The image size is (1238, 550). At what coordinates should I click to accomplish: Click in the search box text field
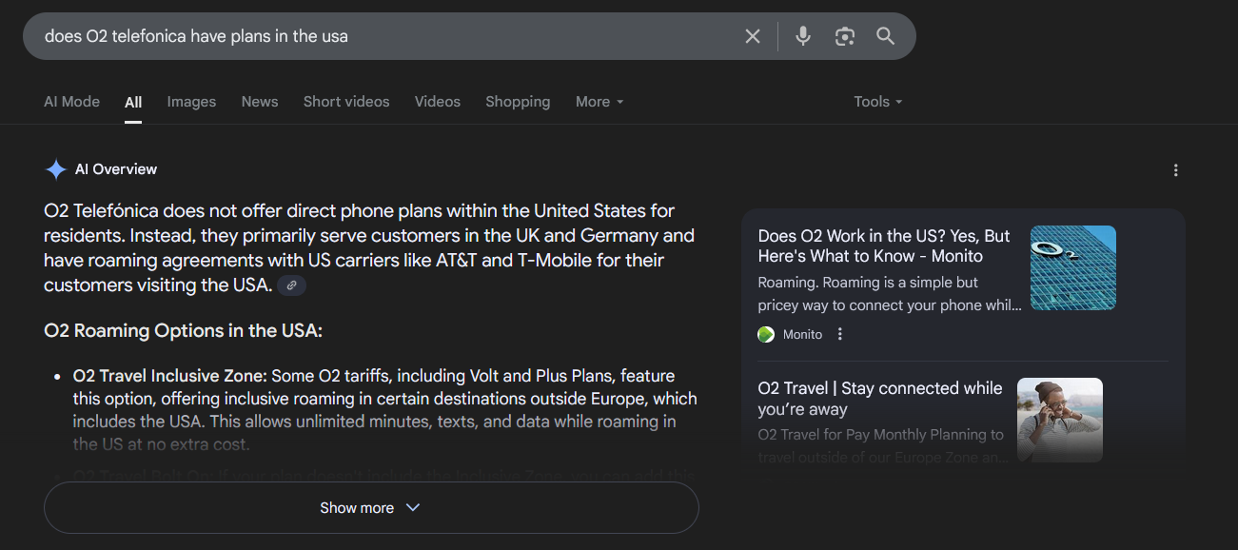(x=385, y=36)
